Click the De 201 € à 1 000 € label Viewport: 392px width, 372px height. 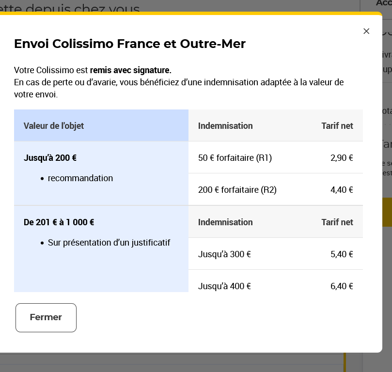pos(59,222)
